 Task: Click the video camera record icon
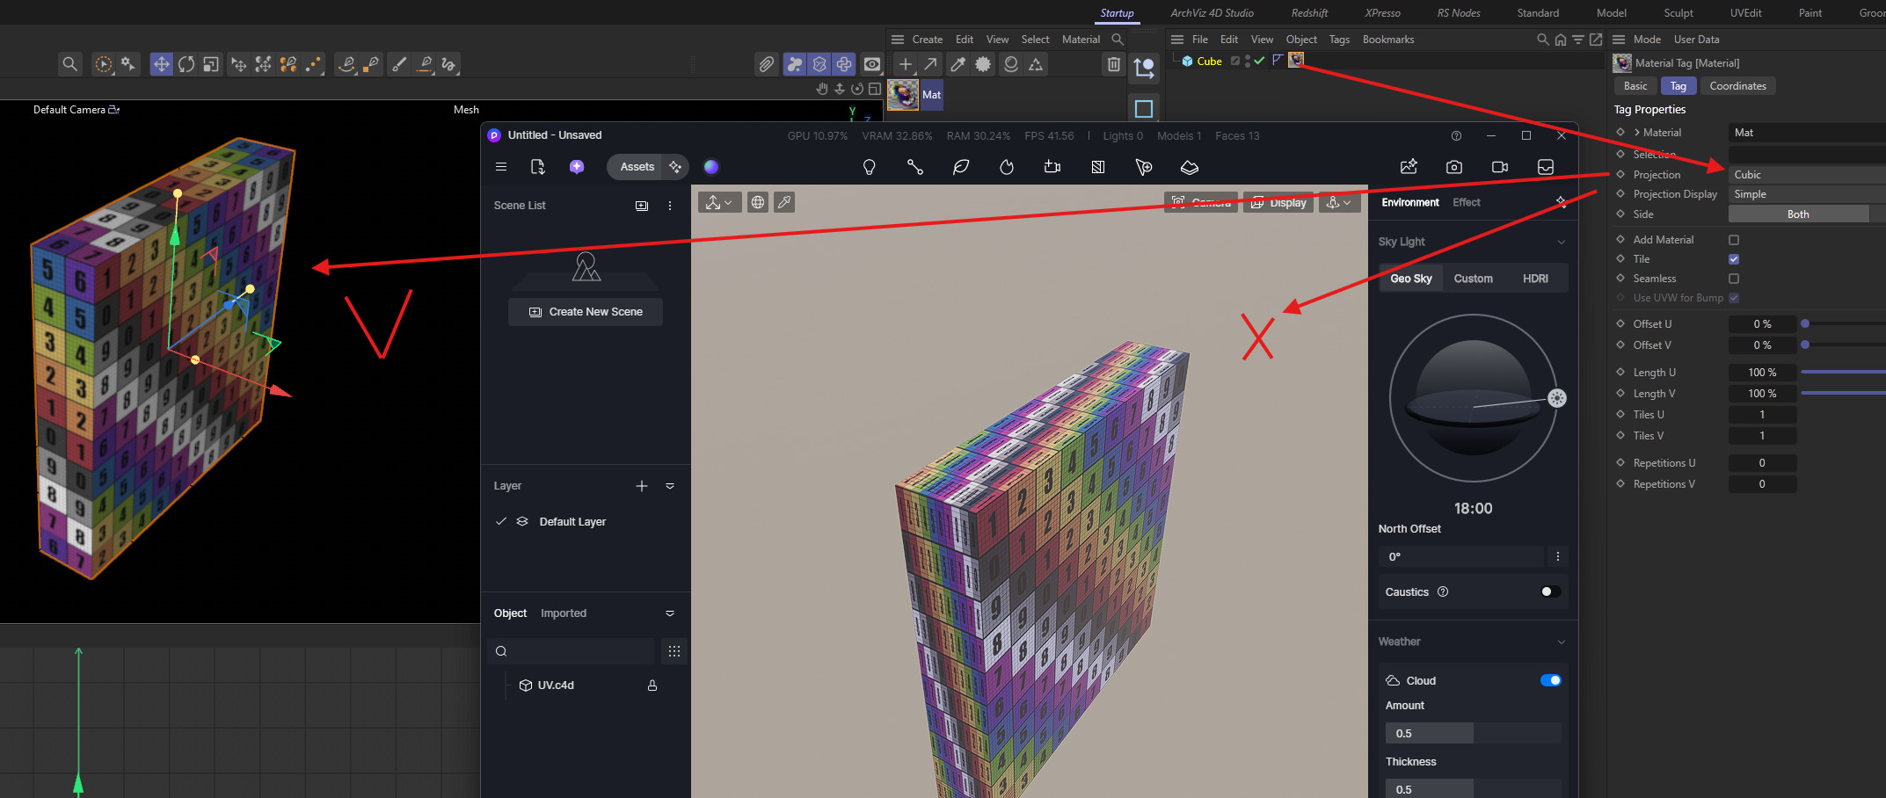[1500, 167]
